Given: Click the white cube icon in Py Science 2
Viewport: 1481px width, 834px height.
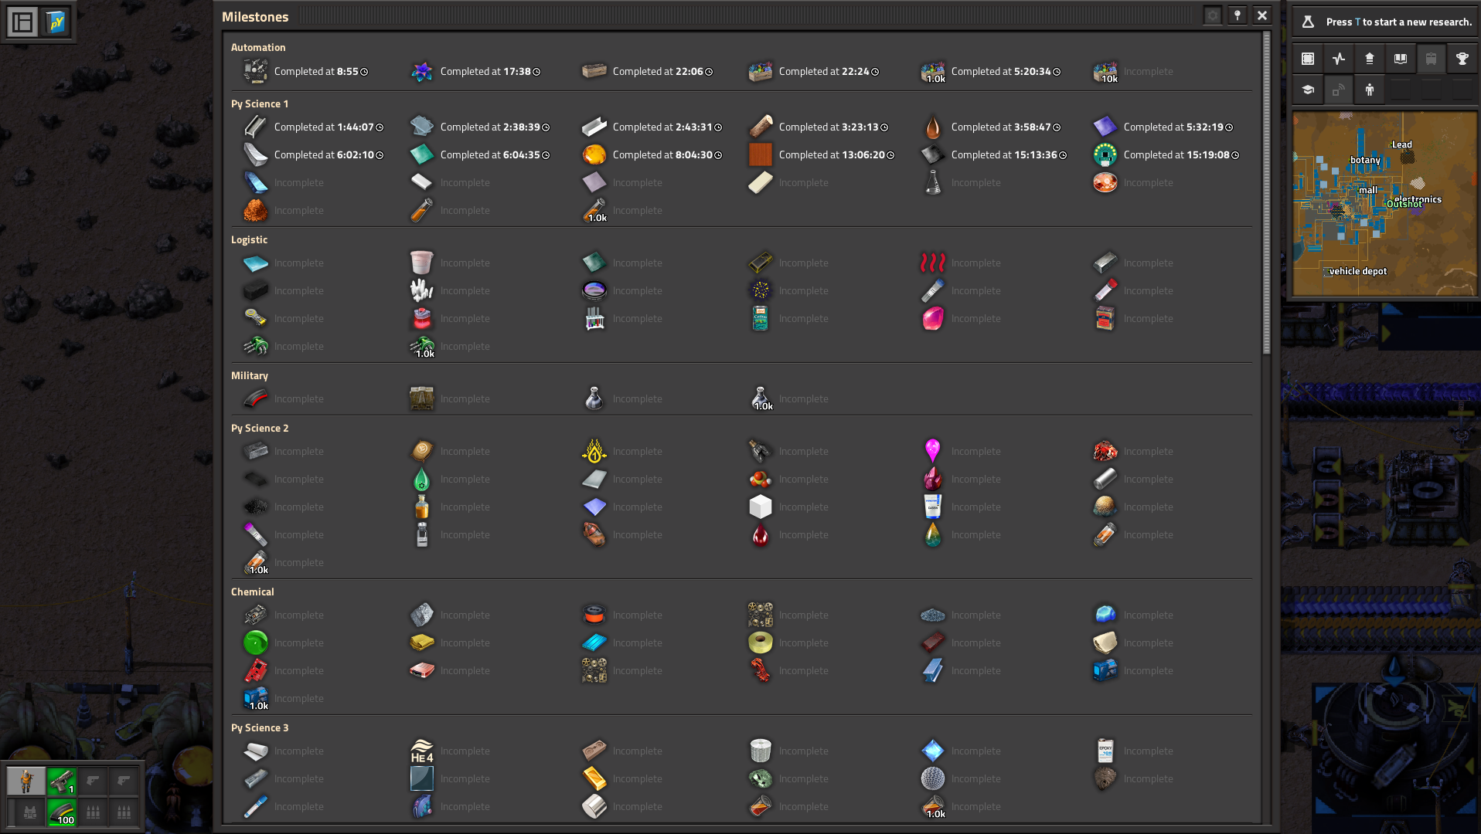Looking at the screenshot, I should click(761, 507).
